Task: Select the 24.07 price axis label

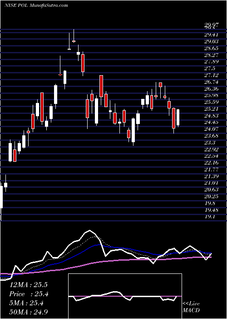Action: (211, 129)
